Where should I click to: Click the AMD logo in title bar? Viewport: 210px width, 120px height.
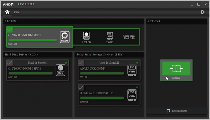point(8,4)
